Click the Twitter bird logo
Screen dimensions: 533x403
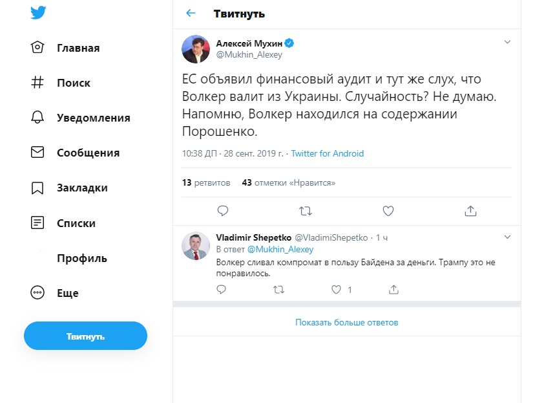click(x=38, y=12)
